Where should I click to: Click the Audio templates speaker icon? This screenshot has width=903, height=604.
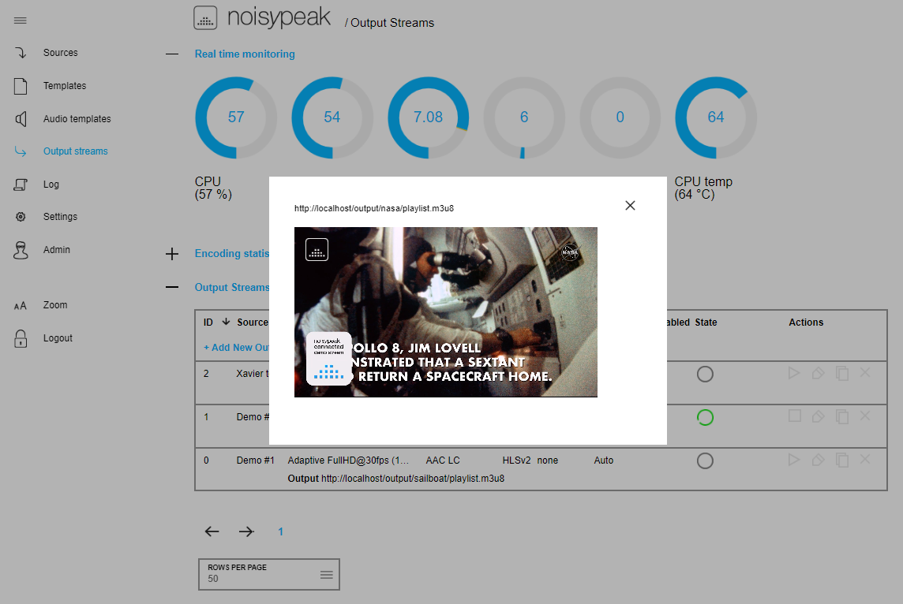pyautogui.click(x=21, y=119)
